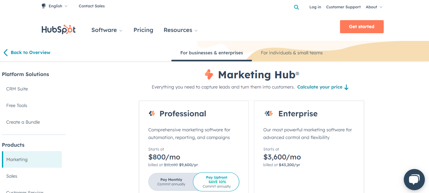Click the Get started button

pos(362,27)
